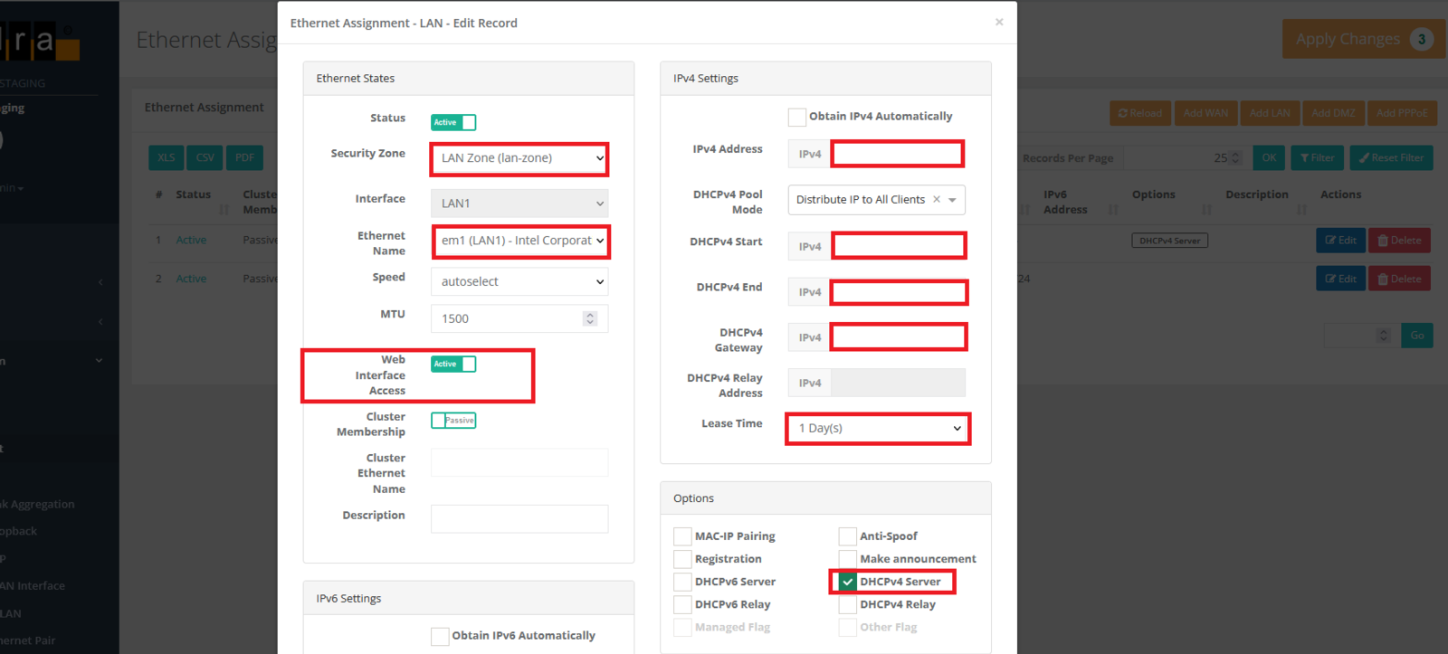This screenshot has height=654, width=1448.
Task: Click the MTU spinner arrows
Action: (x=590, y=318)
